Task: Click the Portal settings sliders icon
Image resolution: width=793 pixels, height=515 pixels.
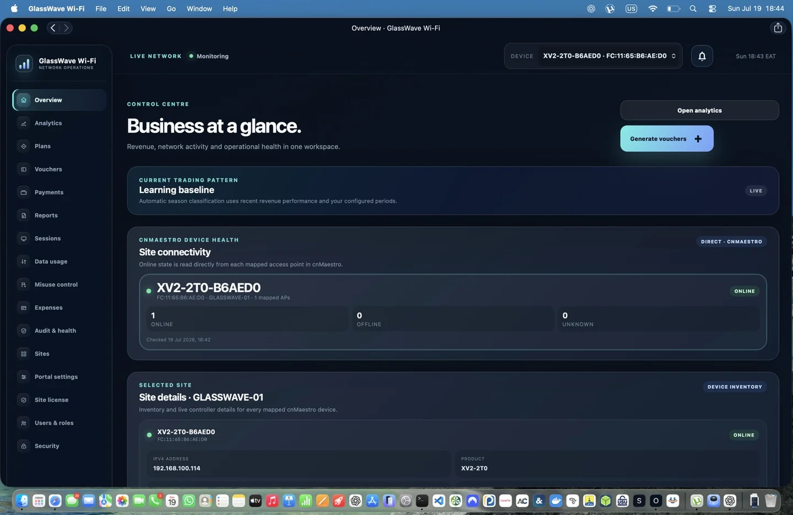Action: pyautogui.click(x=24, y=377)
